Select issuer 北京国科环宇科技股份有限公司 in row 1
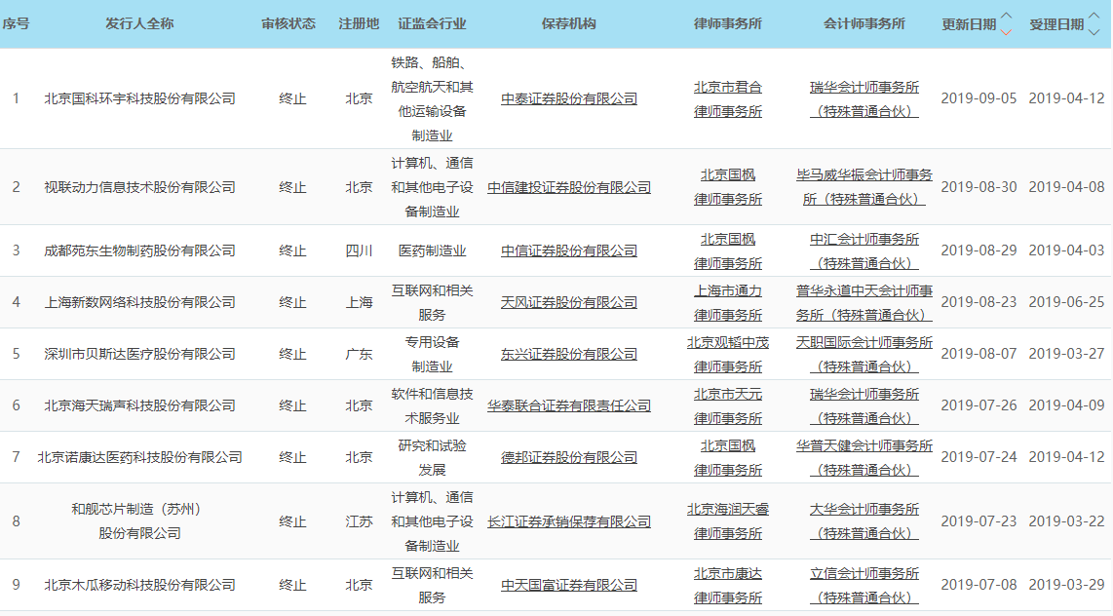This screenshot has width=1113, height=616. pyautogui.click(x=140, y=98)
